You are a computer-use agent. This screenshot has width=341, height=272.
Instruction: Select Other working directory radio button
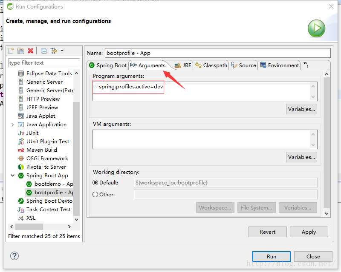click(x=95, y=194)
